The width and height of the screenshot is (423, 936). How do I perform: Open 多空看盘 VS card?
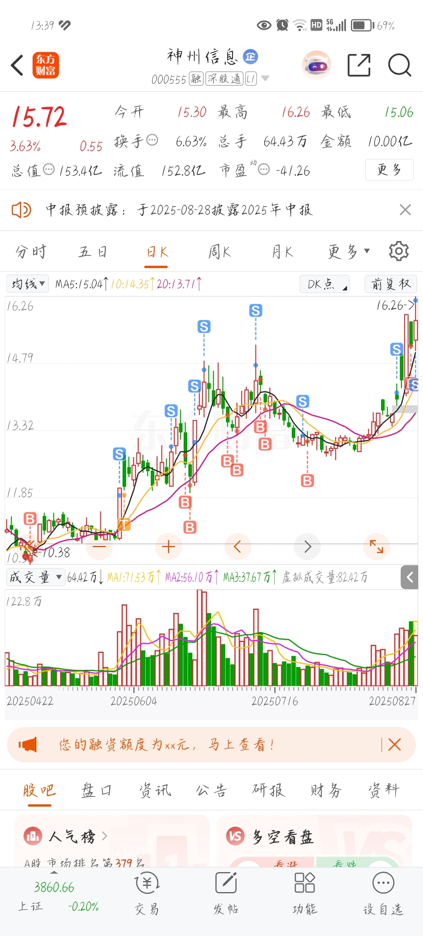point(314,841)
